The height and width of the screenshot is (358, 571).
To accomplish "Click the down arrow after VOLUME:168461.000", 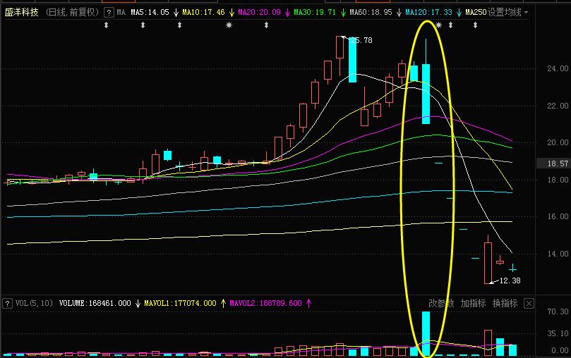I will coord(138,304).
